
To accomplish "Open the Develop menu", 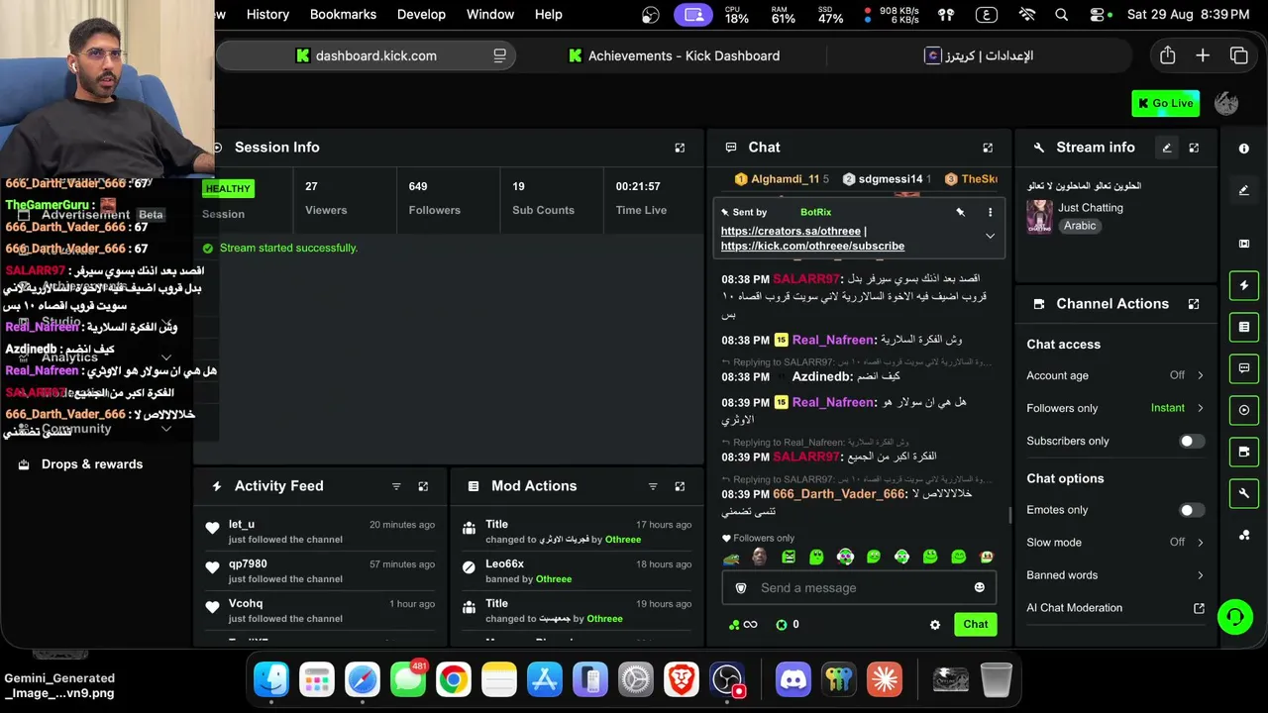I will [x=421, y=14].
